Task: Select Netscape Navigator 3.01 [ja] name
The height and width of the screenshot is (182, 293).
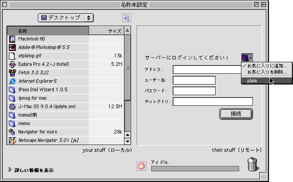Action: pos(48,140)
